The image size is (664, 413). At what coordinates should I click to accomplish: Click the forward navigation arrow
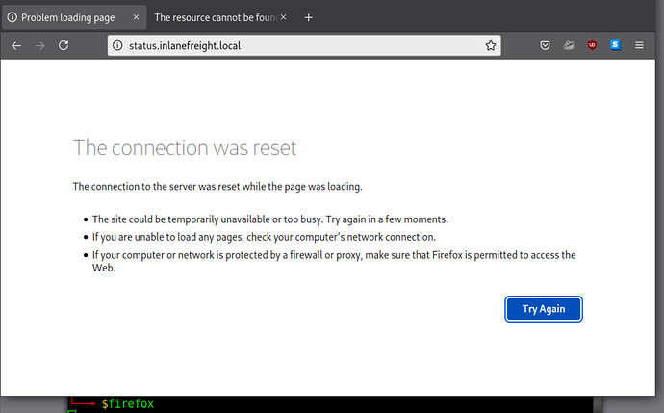point(39,45)
